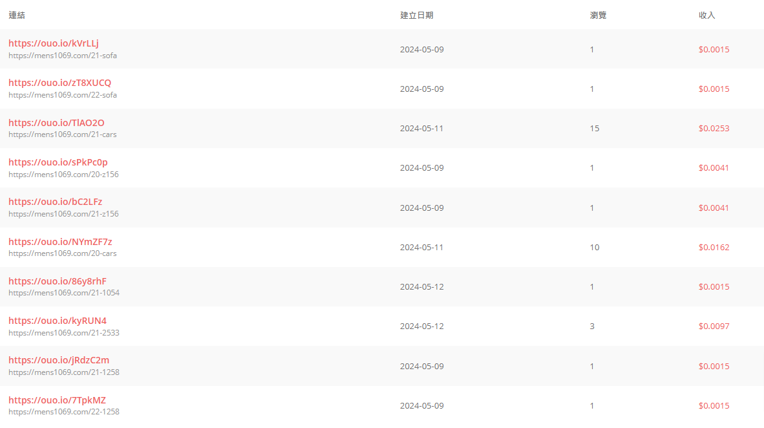This screenshot has width=764, height=428.
Task: Click the 連結 column header
Action: (17, 15)
